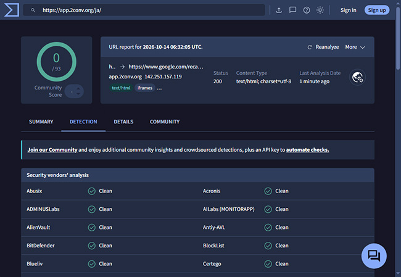Click the text/html; charset=utf-8 content type
This screenshot has height=277, width=401.
click(x=263, y=81)
